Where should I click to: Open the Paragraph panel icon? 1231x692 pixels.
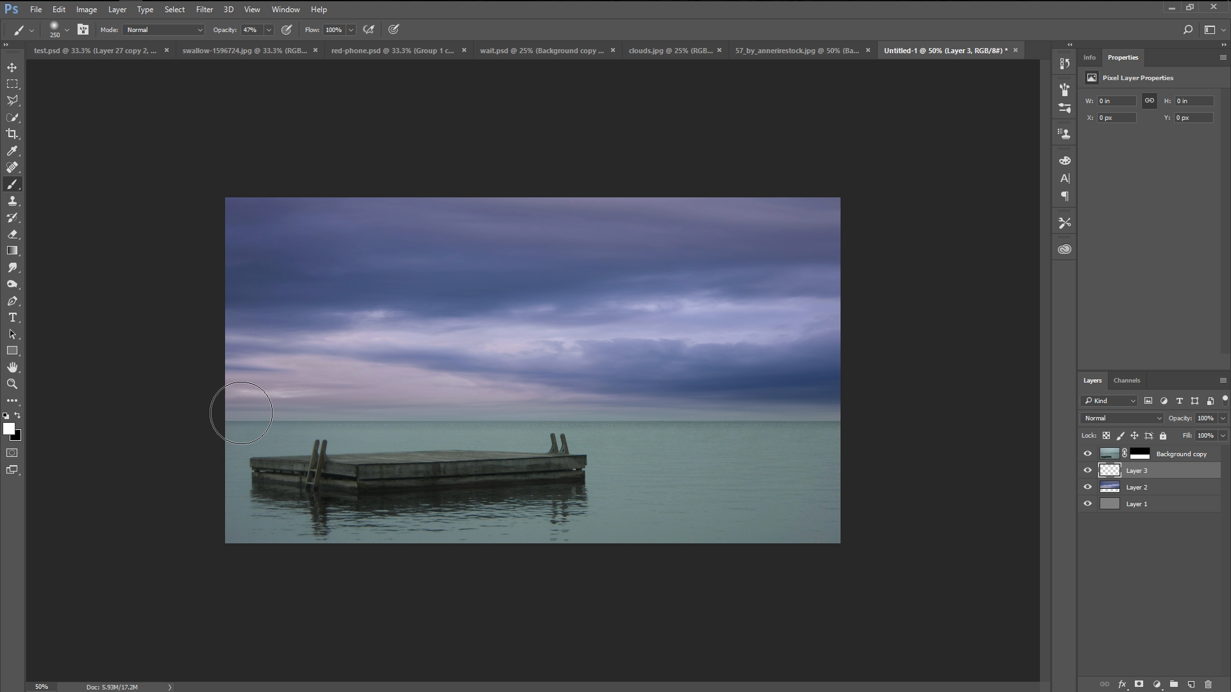[x=1065, y=197]
